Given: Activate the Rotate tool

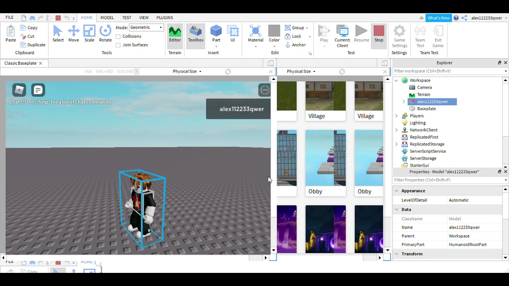Looking at the screenshot, I should pos(105,34).
